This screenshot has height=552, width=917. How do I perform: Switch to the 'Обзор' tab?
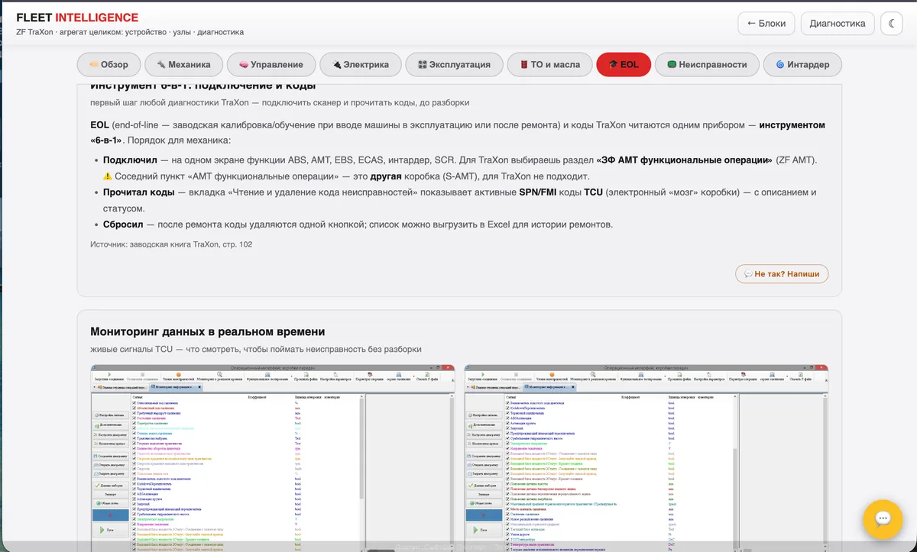pyautogui.click(x=109, y=65)
